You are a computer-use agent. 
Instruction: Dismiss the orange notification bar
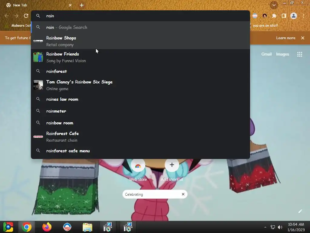[x=303, y=38]
